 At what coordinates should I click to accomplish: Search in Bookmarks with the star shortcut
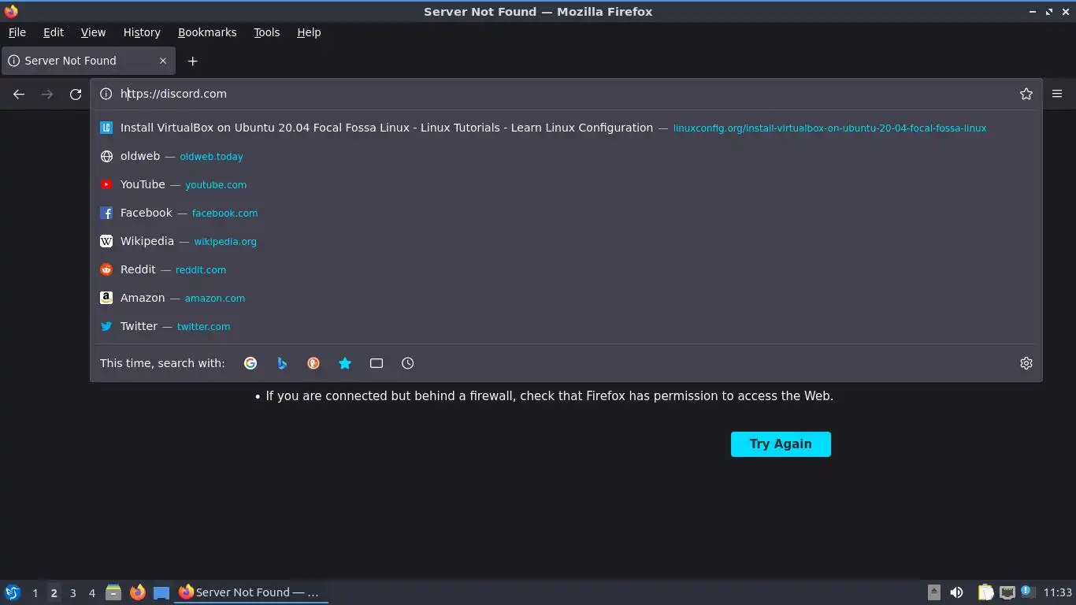point(345,363)
